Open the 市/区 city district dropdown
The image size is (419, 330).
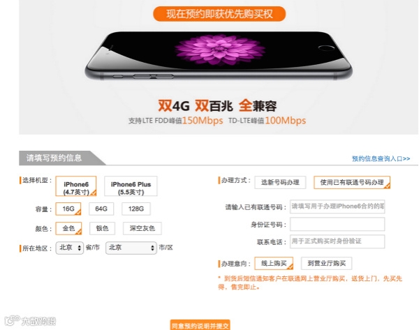(x=131, y=248)
